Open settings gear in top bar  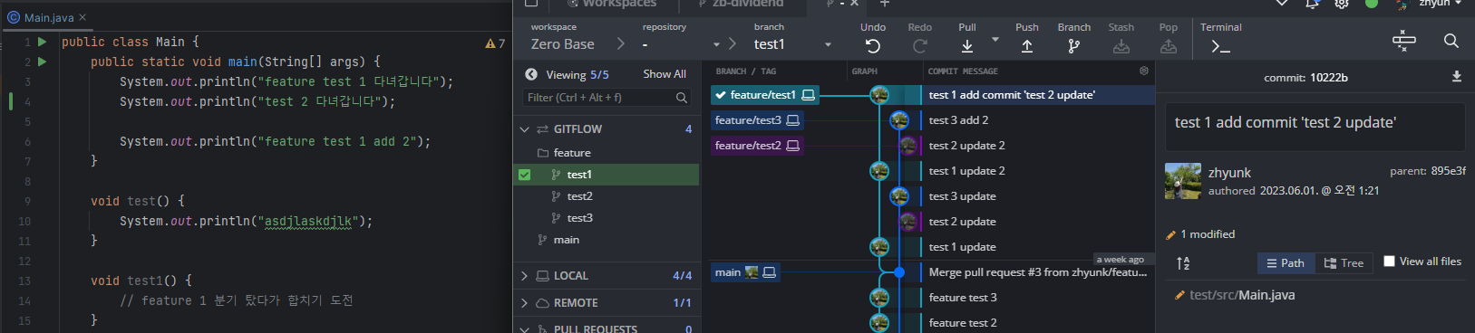click(x=1342, y=4)
